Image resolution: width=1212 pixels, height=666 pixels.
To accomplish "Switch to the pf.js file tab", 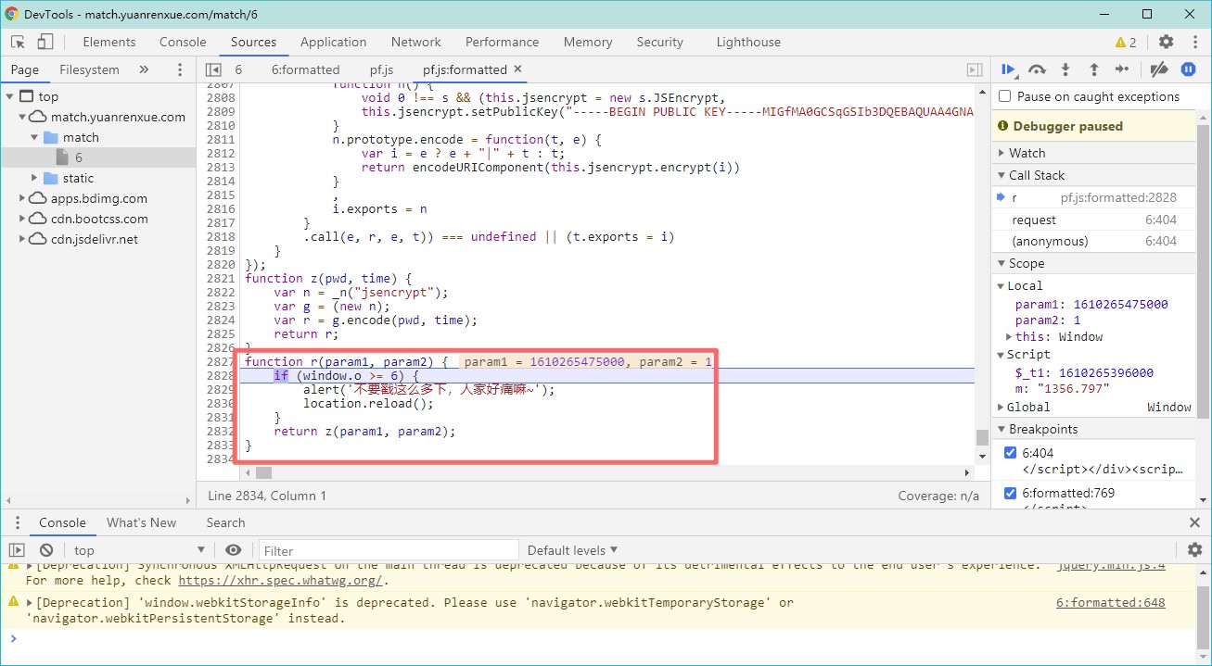I will (x=382, y=69).
